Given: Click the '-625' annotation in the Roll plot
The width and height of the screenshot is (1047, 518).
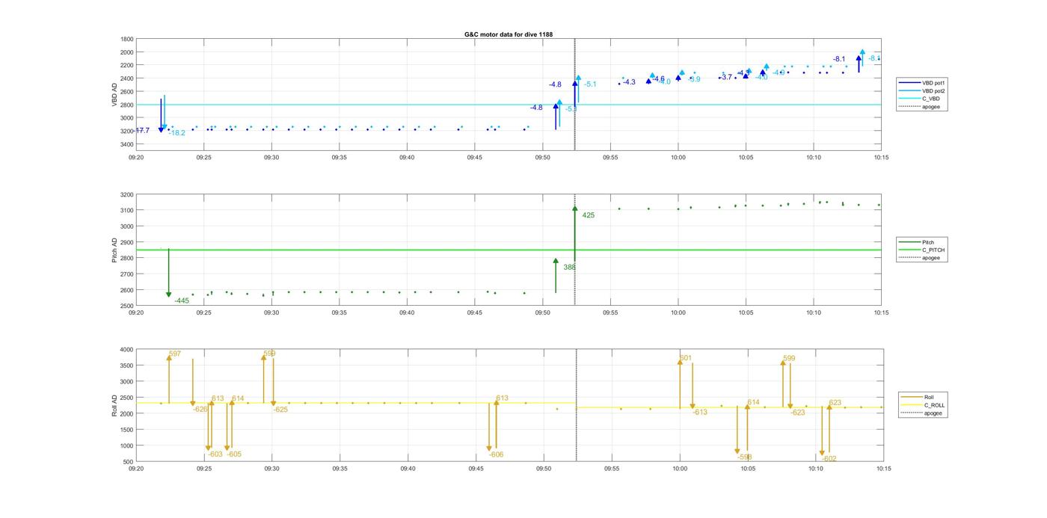Looking at the screenshot, I should point(280,410).
